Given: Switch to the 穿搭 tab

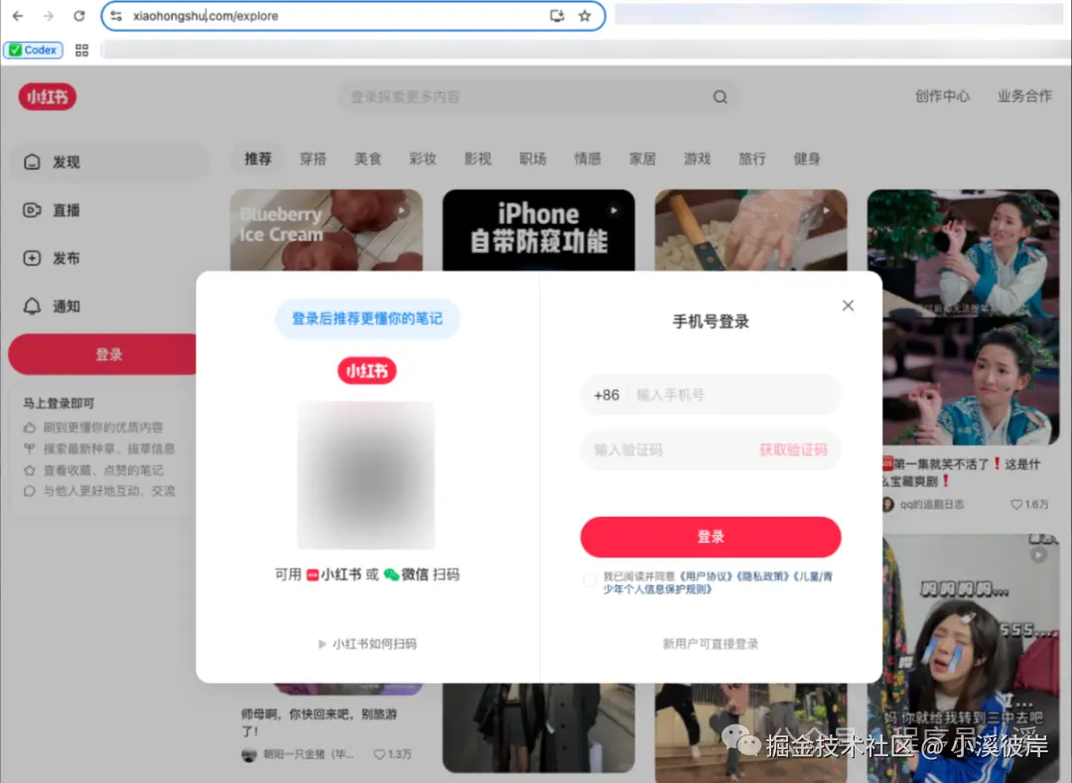Looking at the screenshot, I should [x=313, y=159].
